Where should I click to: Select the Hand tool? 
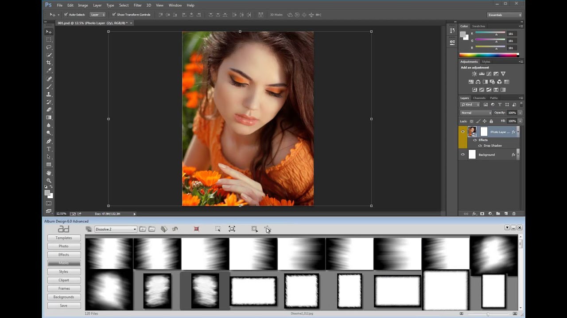49,173
